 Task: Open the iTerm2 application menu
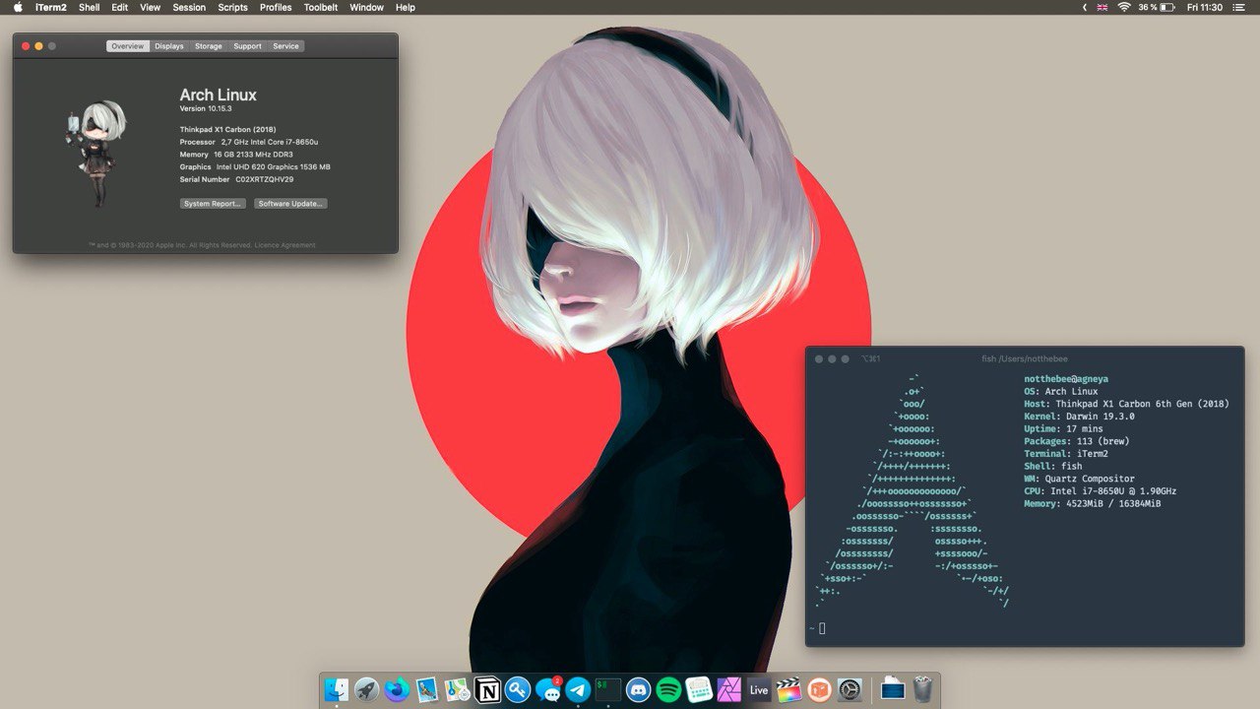tap(50, 7)
